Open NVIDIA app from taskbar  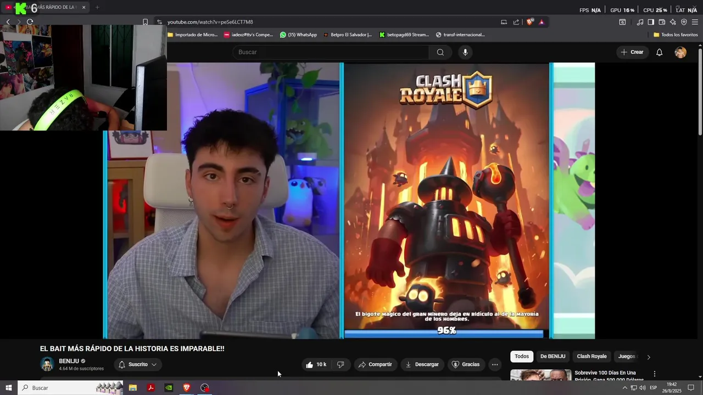(169, 388)
